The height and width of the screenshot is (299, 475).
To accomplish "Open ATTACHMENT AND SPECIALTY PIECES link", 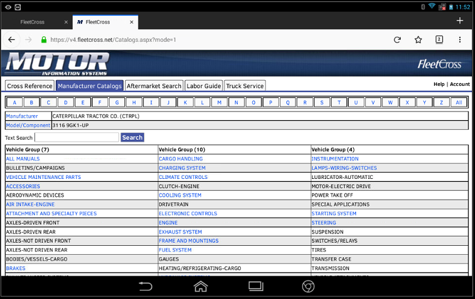I will (51, 214).
